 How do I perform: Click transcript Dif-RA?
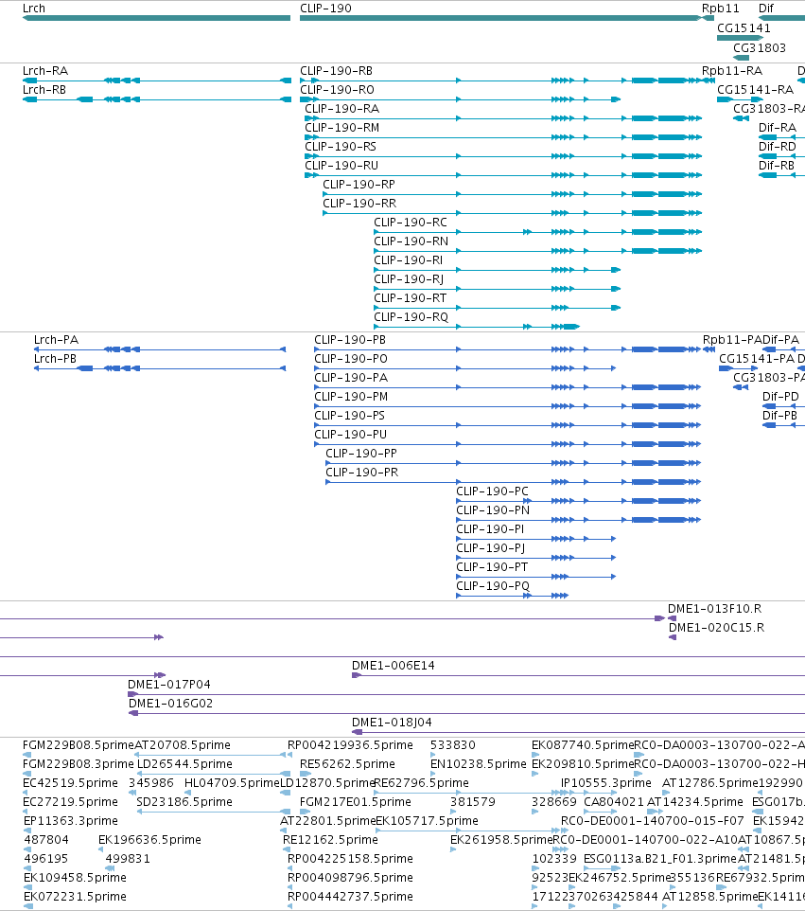click(x=778, y=128)
